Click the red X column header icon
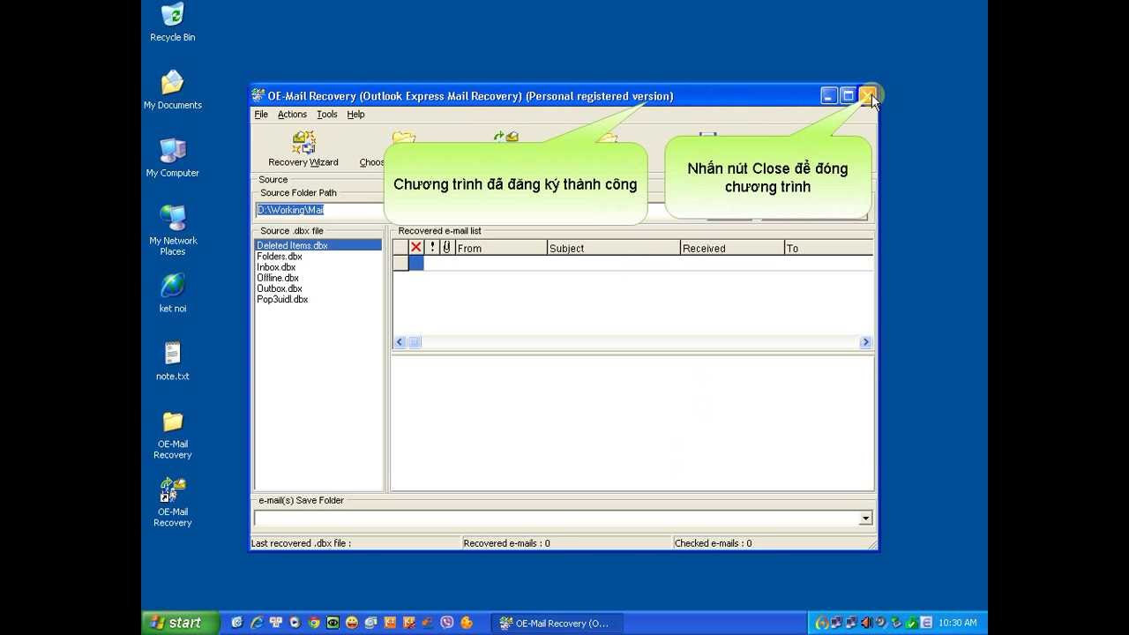Screen dimensions: 1129x635 (416, 248)
